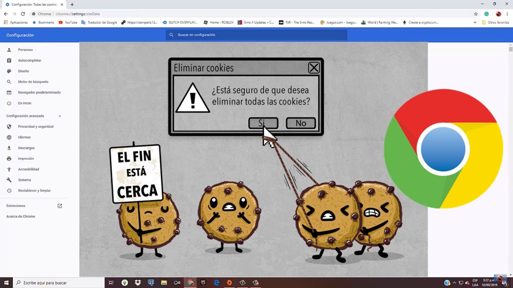Image resolution: width=513 pixels, height=288 pixels.
Task: Open File Explorer from the taskbar
Action: (164, 283)
